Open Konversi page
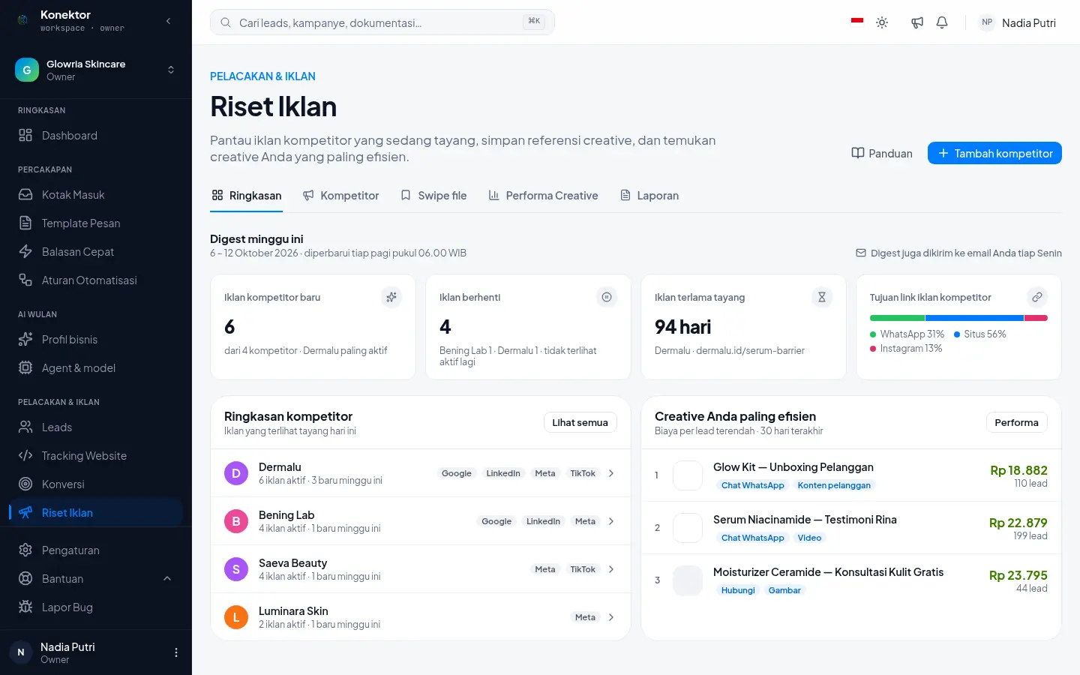 [x=96, y=484]
